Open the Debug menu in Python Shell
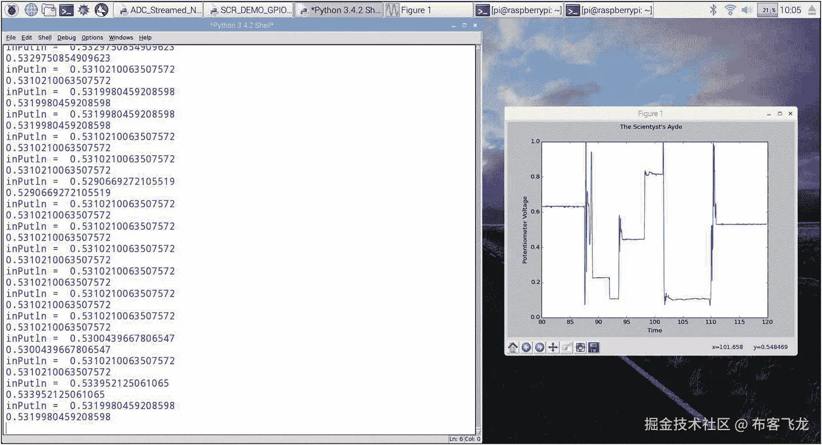 [66, 37]
